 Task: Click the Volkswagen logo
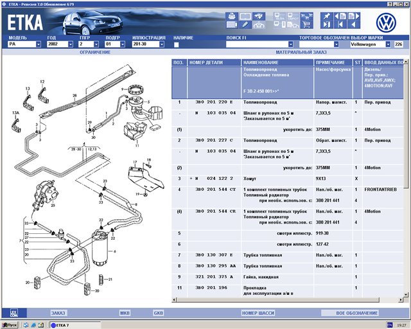(x=386, y=23)
